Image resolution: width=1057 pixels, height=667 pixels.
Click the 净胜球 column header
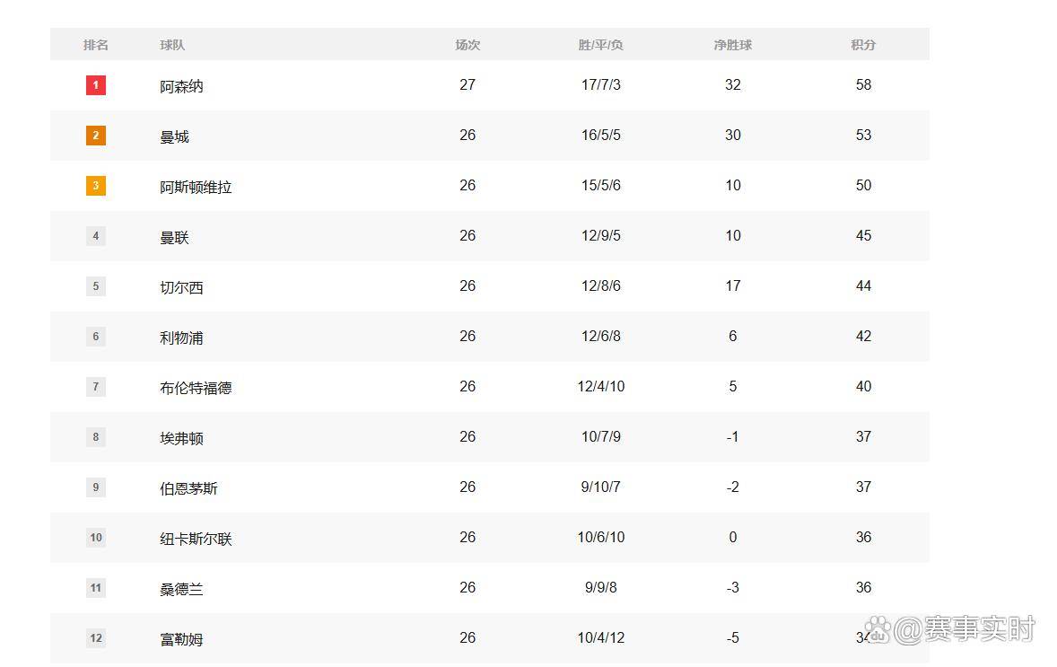point(733,45)
